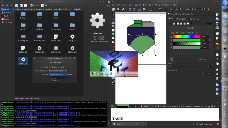Enable Logging checkbox in Global Preferences
Screen dimensions: 228x128
tap(50, 67)
